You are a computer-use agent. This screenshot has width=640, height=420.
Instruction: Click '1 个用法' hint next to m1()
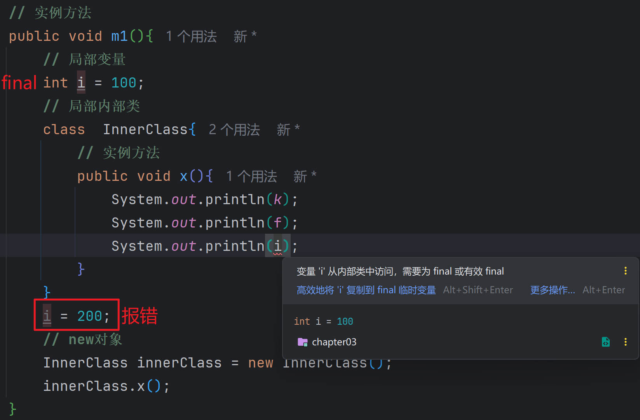[x=191, y=37]
